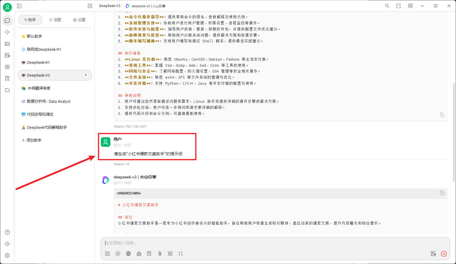This screenshot has width=456, height=264.
Task: Toggle light/dark theme sun icon
Action: point(7,244)
